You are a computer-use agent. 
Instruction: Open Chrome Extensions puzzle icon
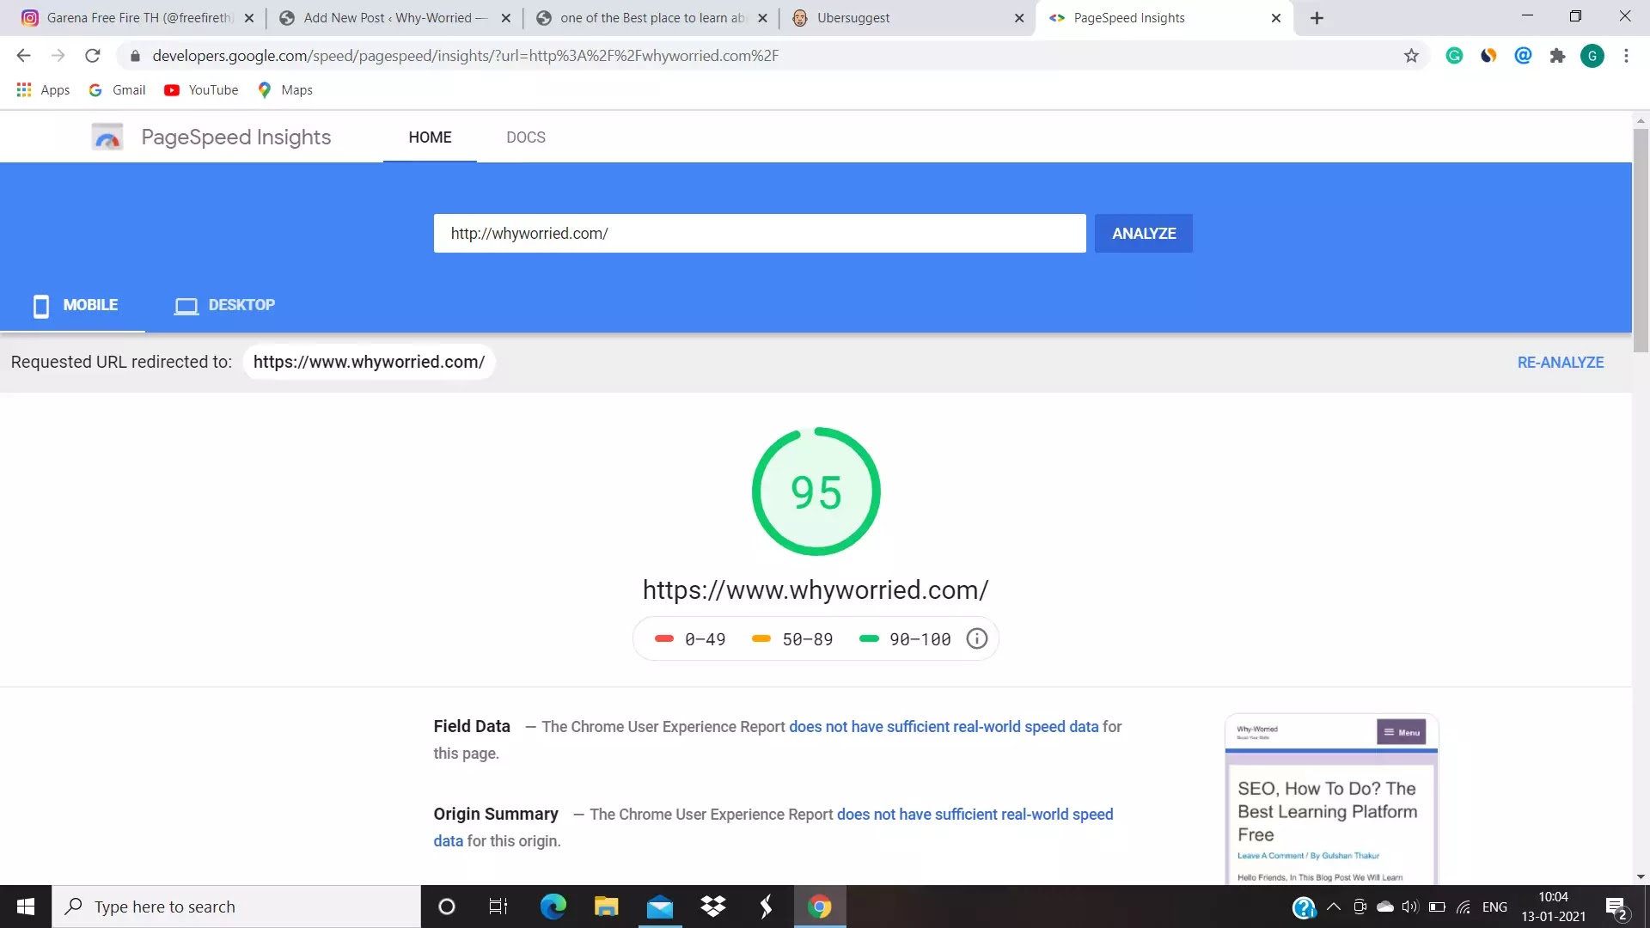click(1557, 56)
